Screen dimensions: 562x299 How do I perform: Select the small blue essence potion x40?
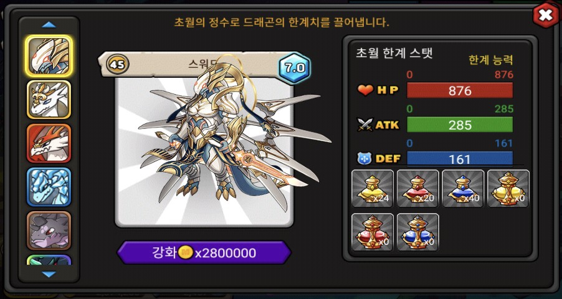click(463, 189)
